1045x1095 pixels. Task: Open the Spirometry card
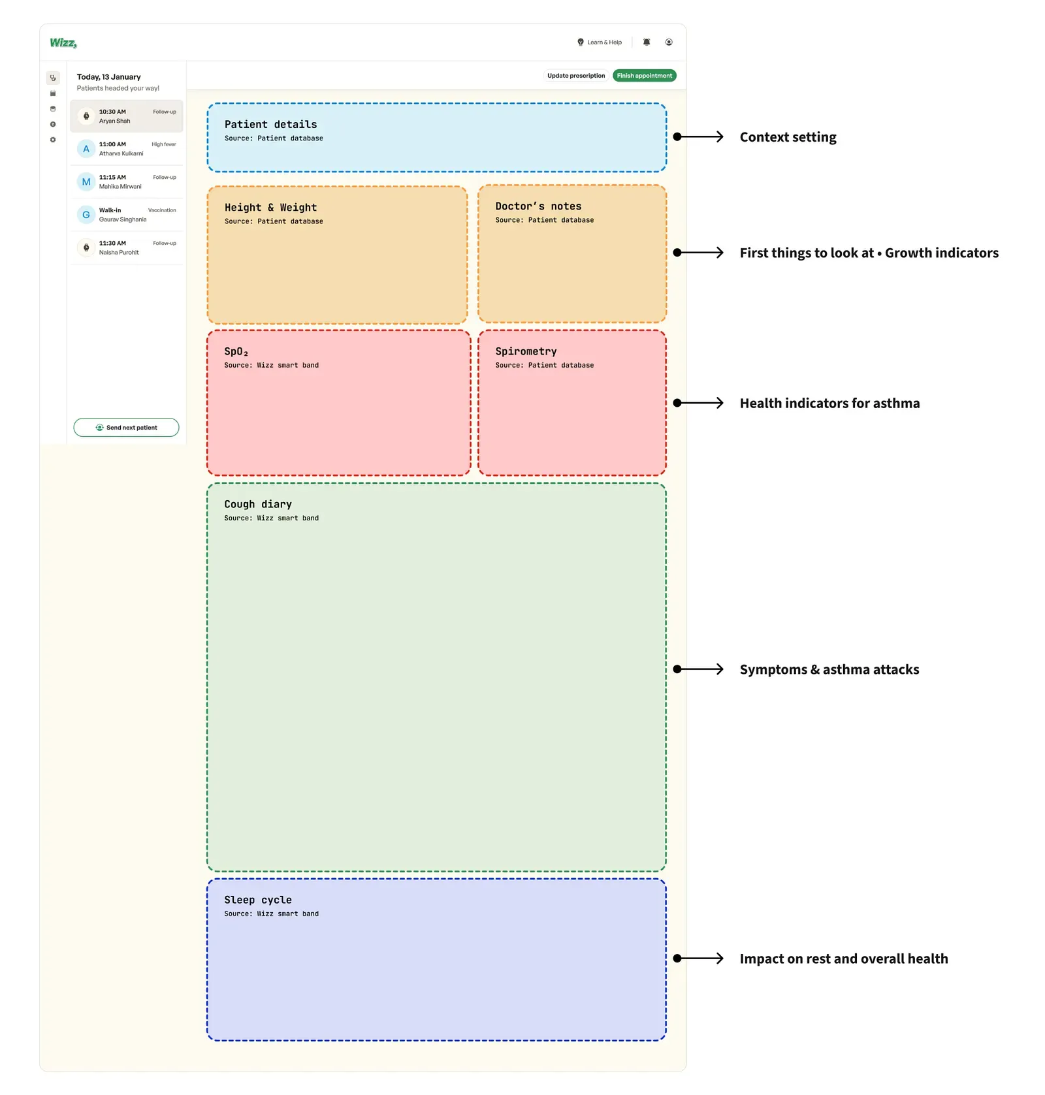pos(572,403)
